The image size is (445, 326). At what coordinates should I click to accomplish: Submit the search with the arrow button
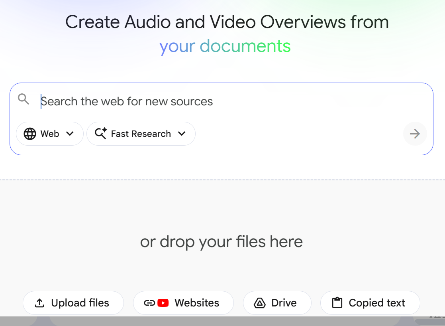(415, 134)
